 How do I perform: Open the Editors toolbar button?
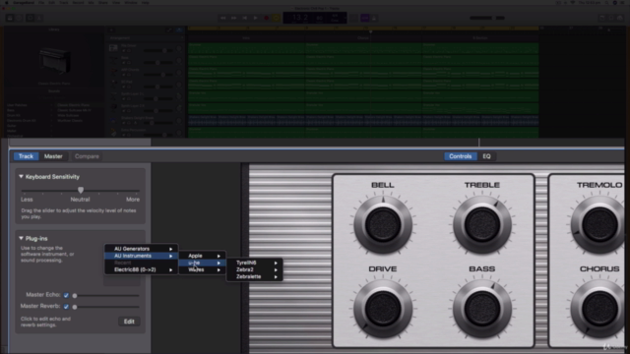[x=39, y=18]
